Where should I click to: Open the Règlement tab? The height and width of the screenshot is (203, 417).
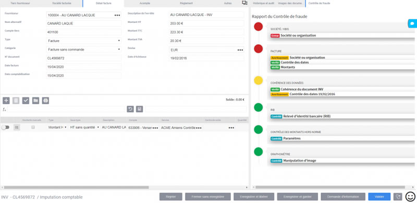[186, 3]
